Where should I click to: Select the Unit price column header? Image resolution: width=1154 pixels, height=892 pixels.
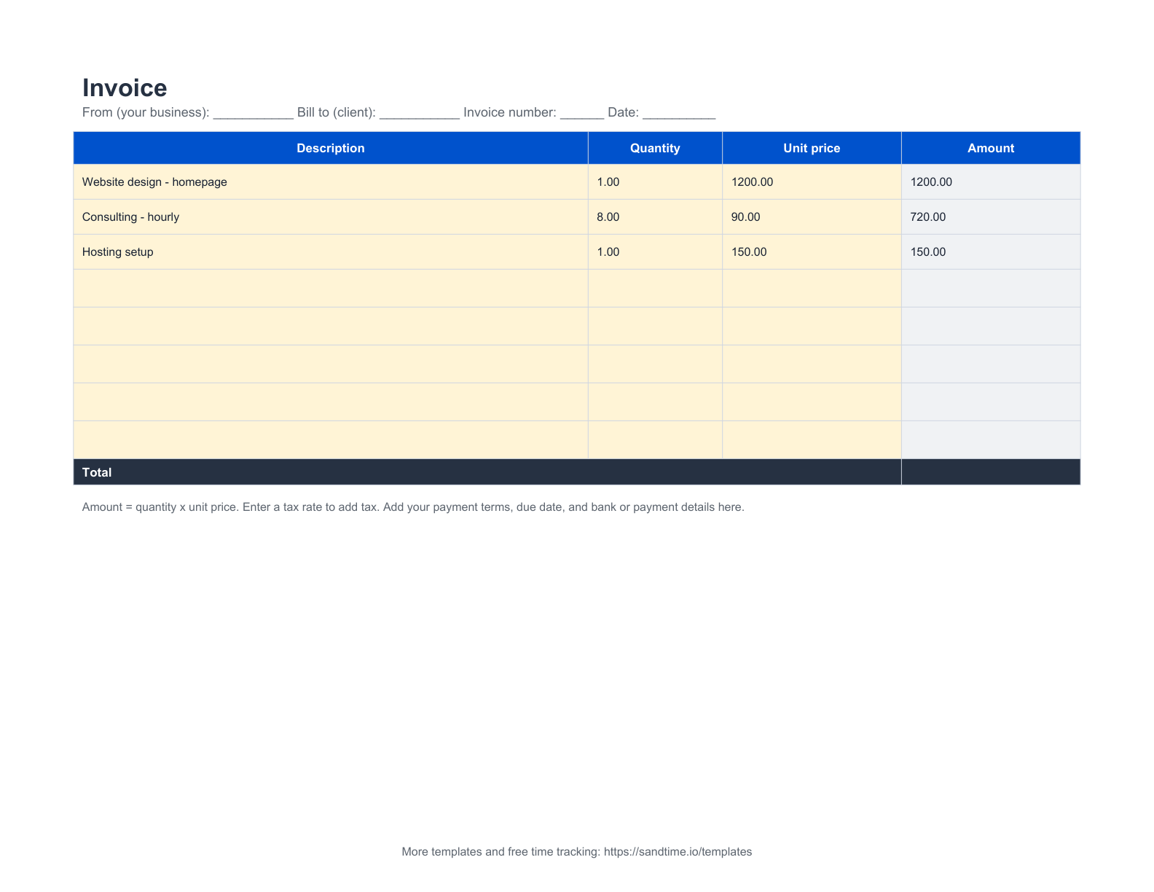coord(812,148)
